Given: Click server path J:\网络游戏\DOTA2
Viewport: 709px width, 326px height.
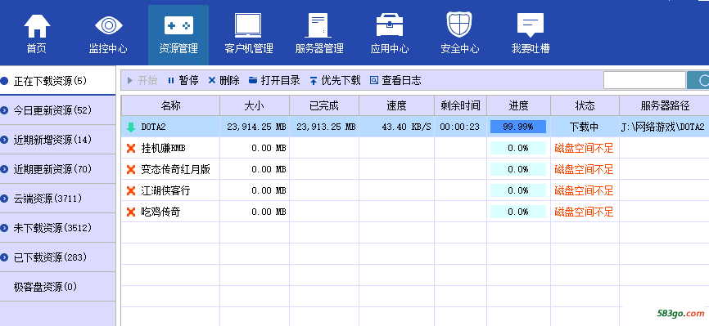Looking at the screenshot, I should [663, 127].
